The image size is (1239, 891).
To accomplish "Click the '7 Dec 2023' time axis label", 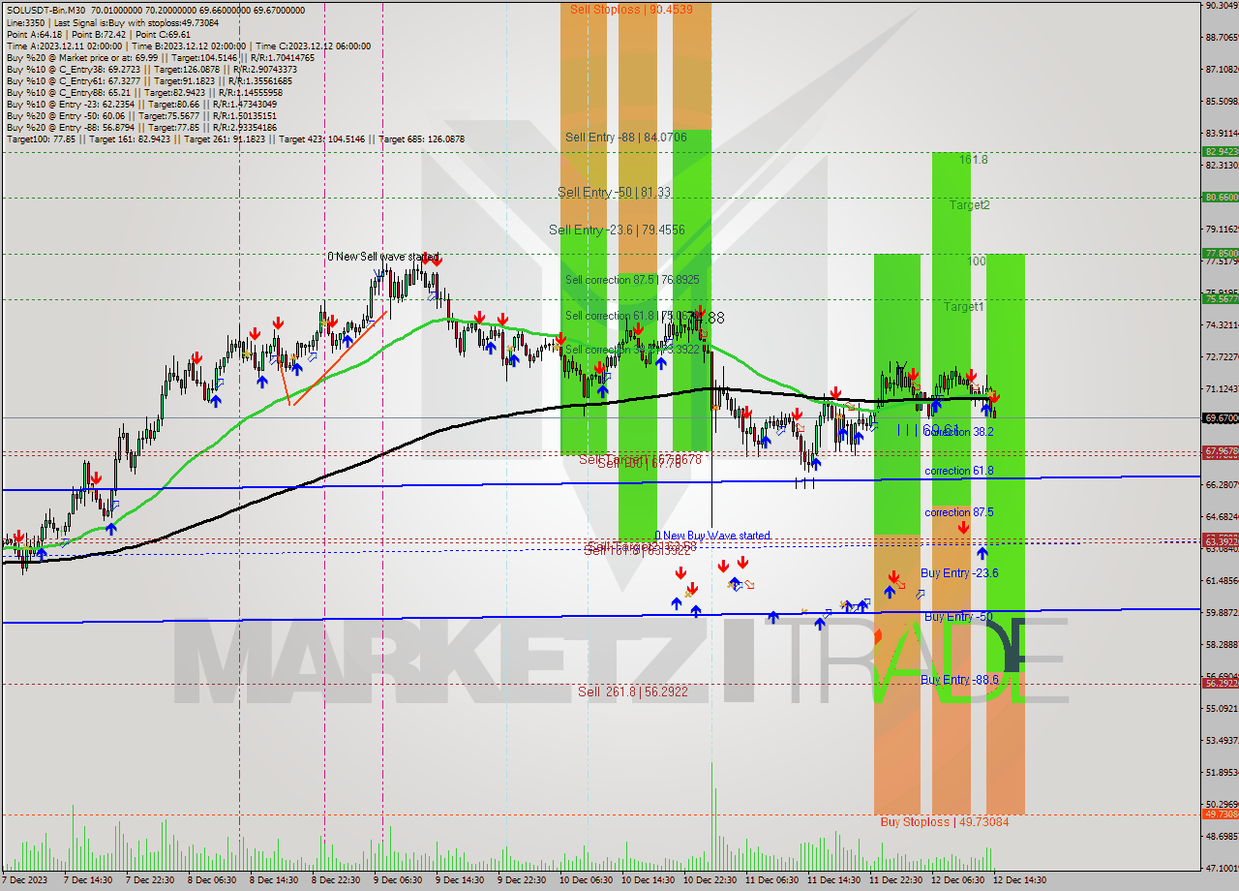I will [25, 880].
